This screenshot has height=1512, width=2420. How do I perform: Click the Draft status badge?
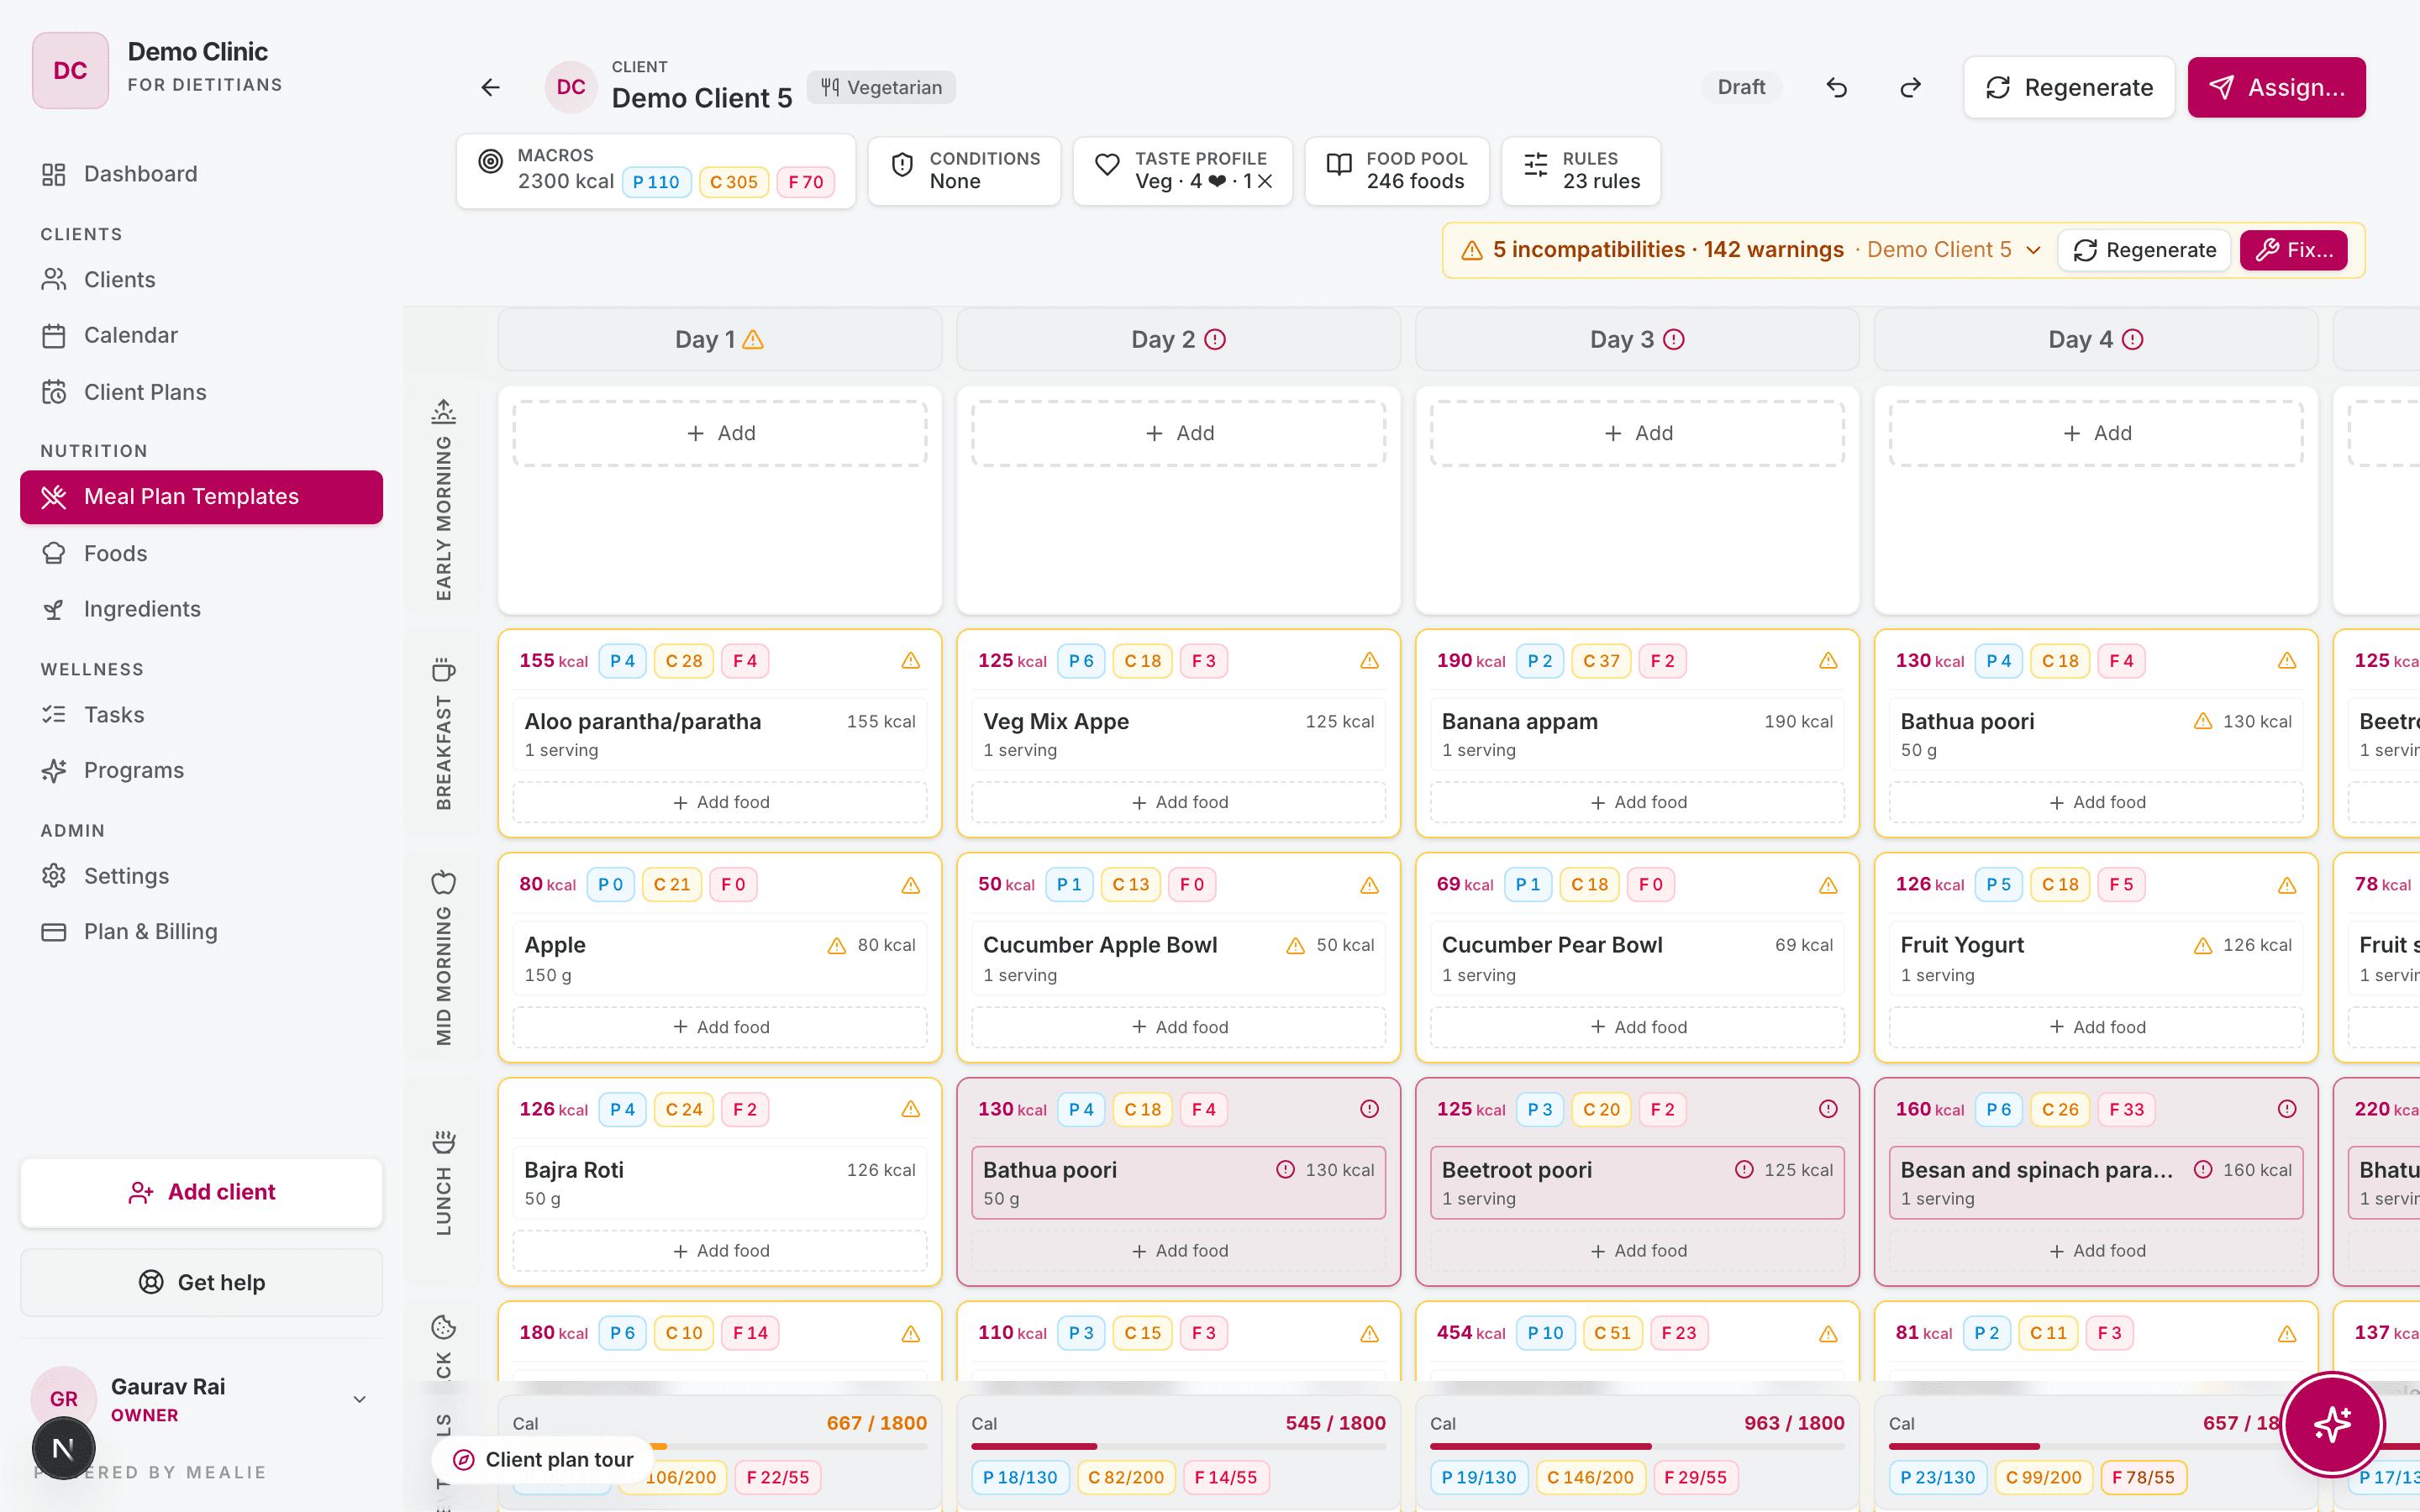(x=1741, y=87)
